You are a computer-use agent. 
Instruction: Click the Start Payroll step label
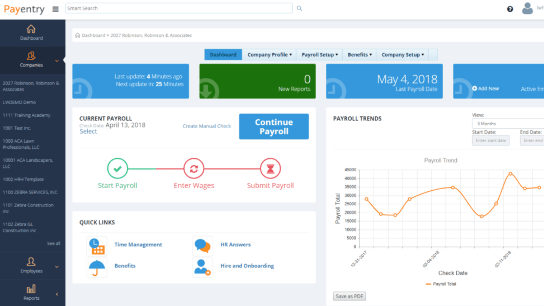pos(117,186)
